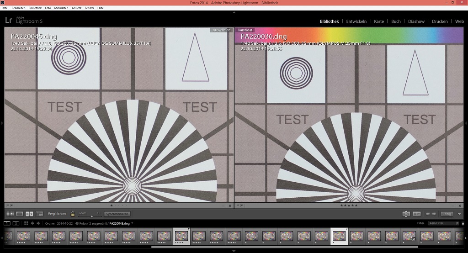Switch to Grid view icon

(10, 214)
